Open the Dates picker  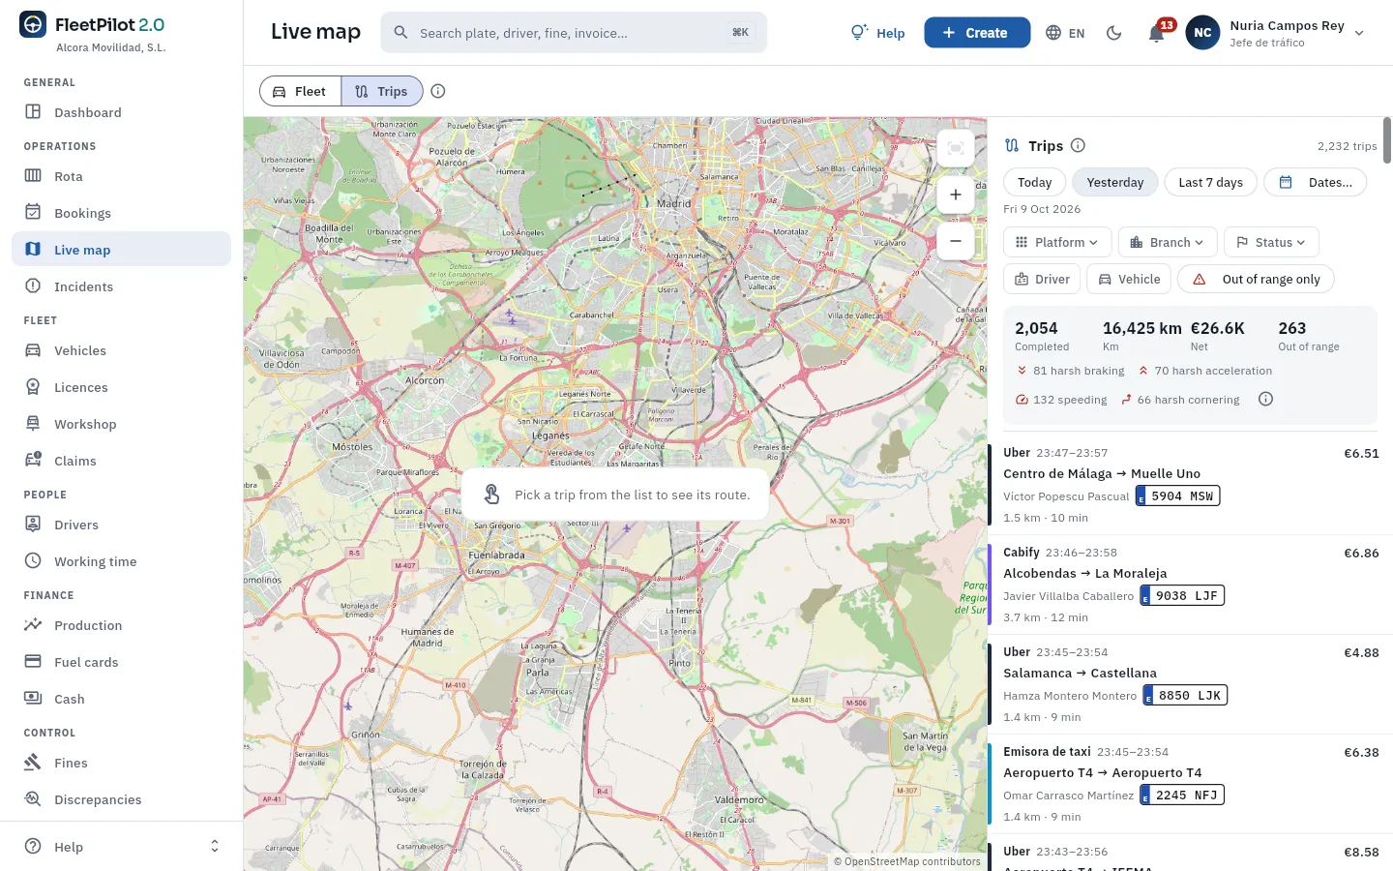tap(1316, 182)
